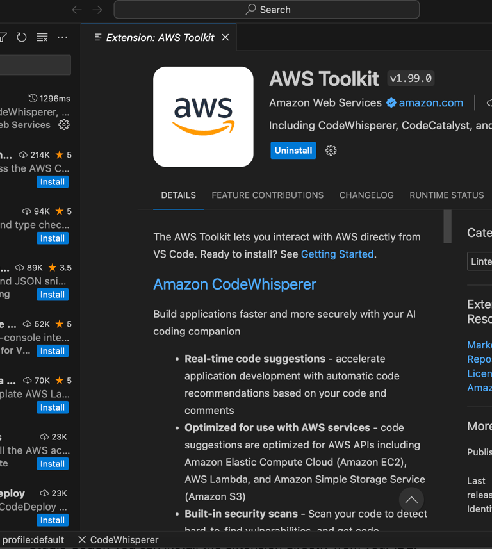Click the Amazon CodeWhisperer heading link
492x549 pixels.
tap(234, 284)
